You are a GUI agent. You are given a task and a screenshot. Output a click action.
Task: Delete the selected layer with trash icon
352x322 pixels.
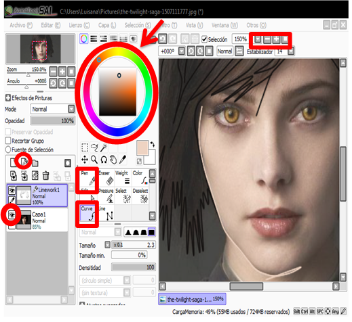pyautogui.click(x=46, y=176)
